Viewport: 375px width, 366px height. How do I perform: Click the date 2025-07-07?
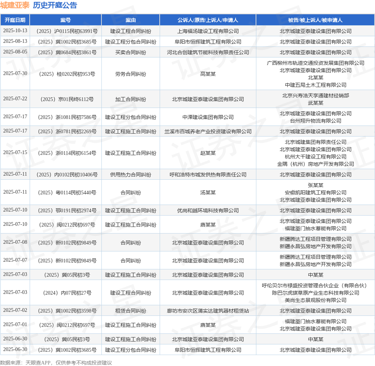tap(15, 260)
